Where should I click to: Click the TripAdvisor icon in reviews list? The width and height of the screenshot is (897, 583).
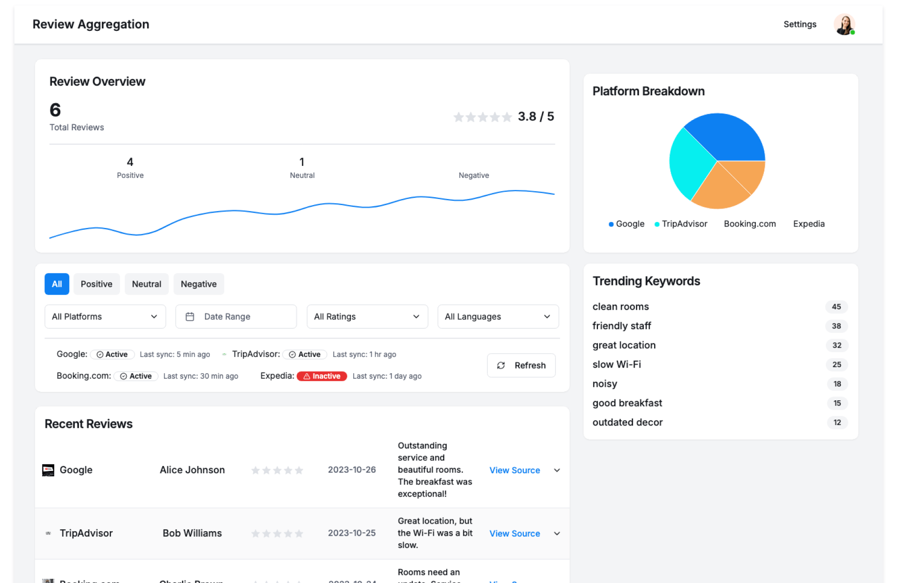48,533
